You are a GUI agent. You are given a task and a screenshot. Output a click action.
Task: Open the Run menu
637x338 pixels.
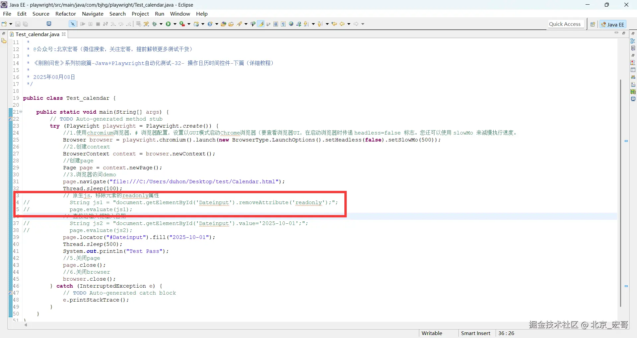[x=160, y=14]
